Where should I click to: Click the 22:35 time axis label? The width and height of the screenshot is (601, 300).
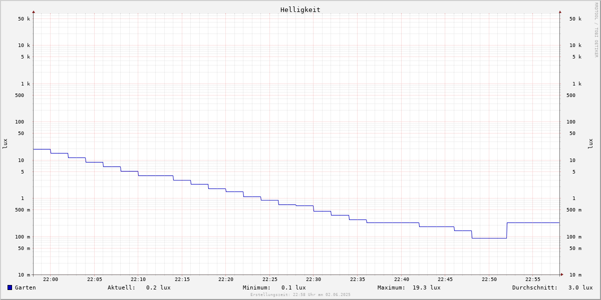358,279
